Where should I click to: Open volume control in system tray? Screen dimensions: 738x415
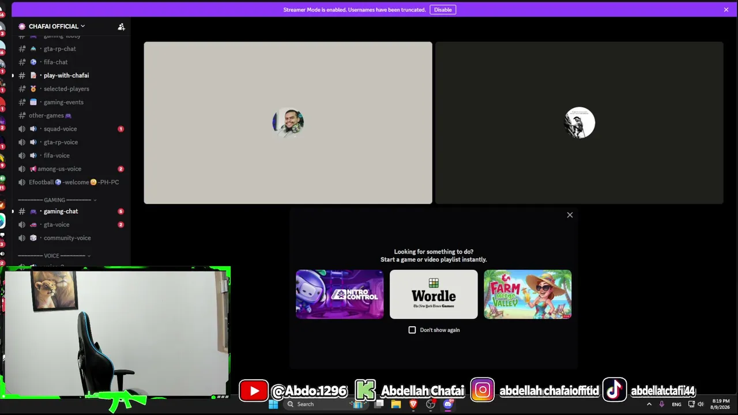pos(701,405)
